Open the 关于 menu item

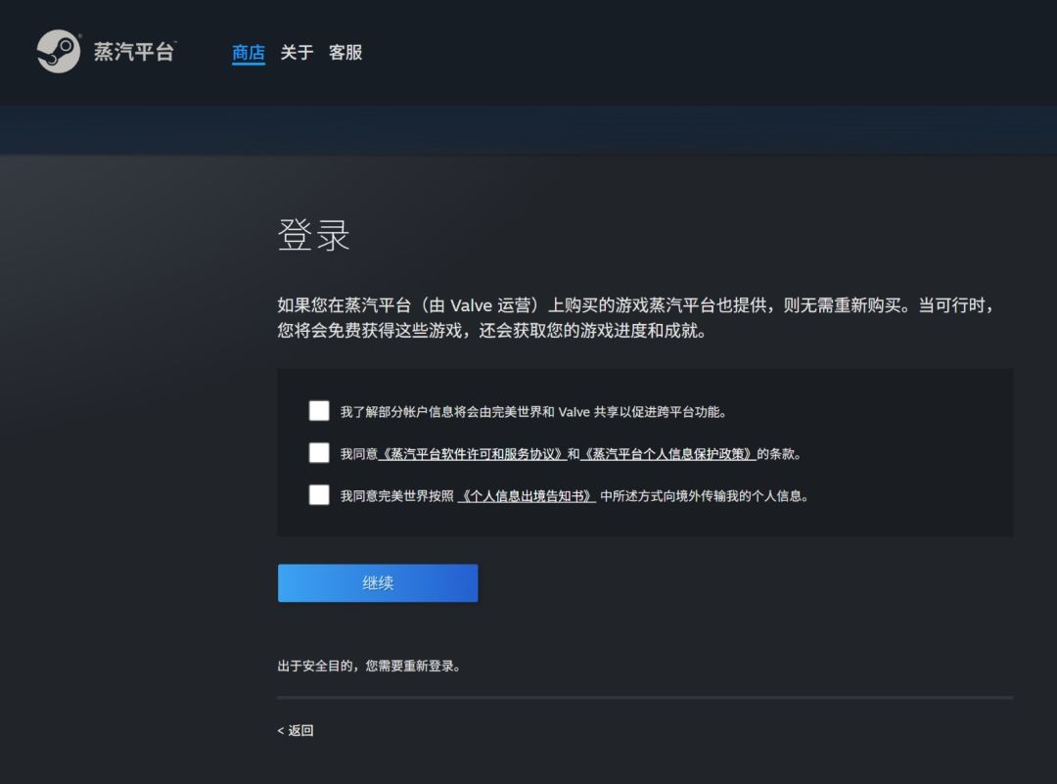(297, 53)
